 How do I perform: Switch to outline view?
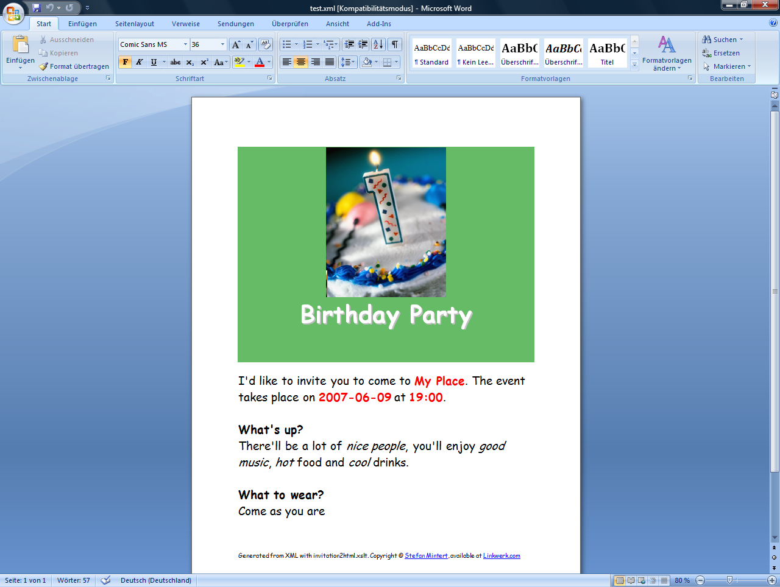[x=653, y=580]
